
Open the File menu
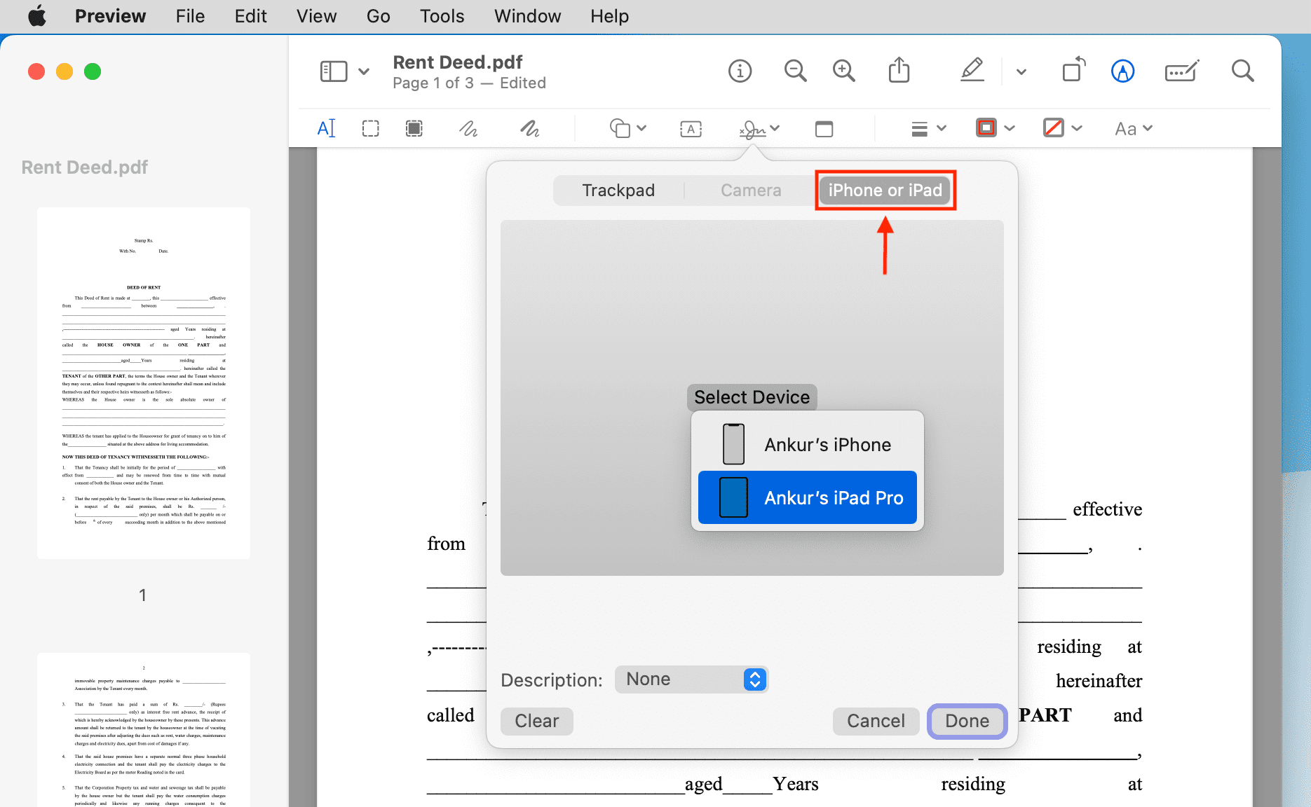pos(190,16)
